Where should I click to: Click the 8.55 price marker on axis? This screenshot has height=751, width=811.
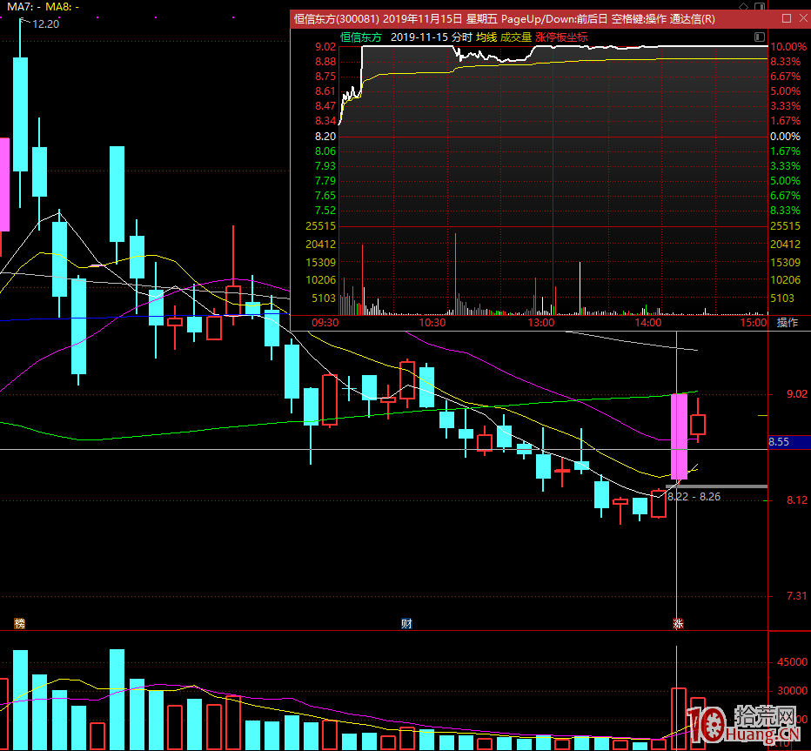(779, 442)
